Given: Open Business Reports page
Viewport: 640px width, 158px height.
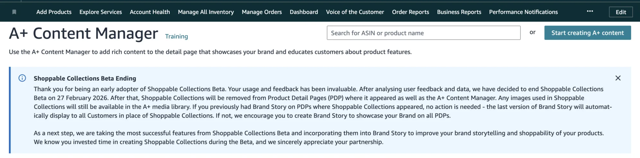Looking at the screenshot, I should pyautogui.click(x=459, y=12).
